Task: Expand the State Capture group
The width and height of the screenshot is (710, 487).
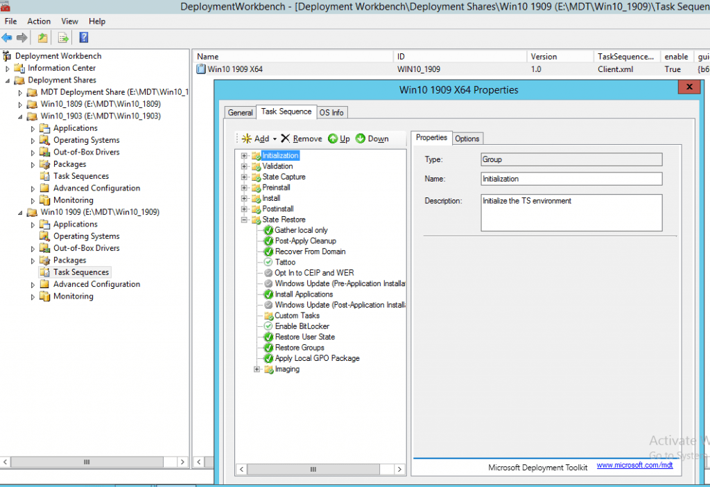Action: coord(244,177)
